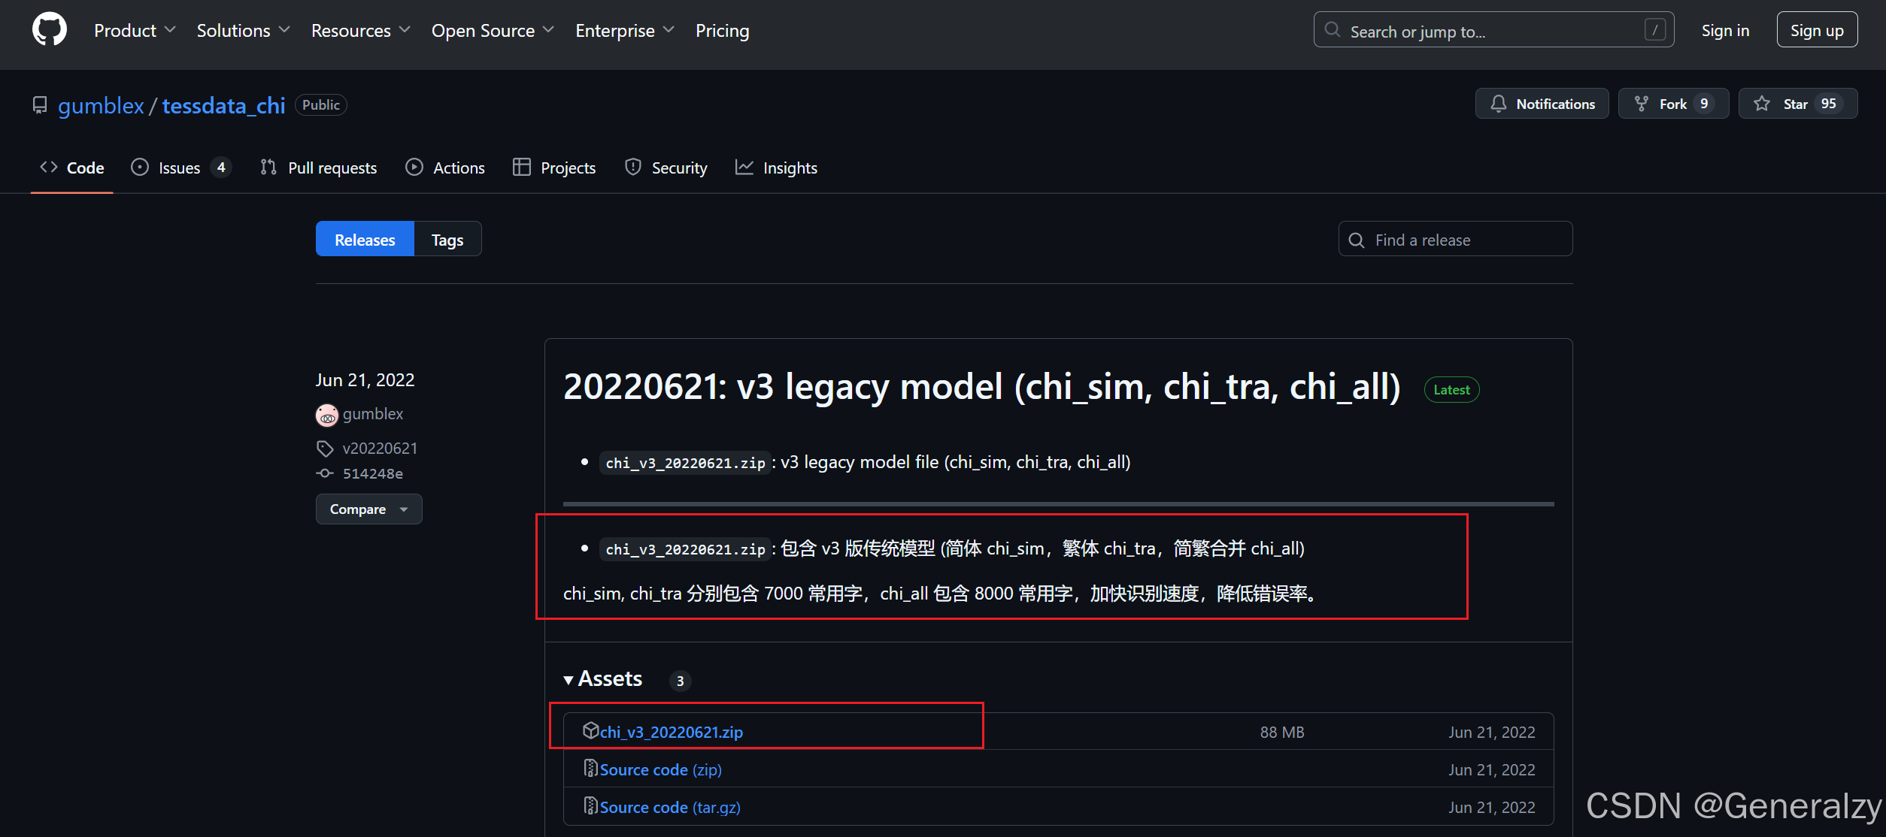Click the 514248e commit icon
Image resolution: width=1886 pixels, height=837 pixels.
[325, 473]
